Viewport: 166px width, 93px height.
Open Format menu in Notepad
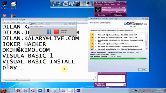coord(13,22)
